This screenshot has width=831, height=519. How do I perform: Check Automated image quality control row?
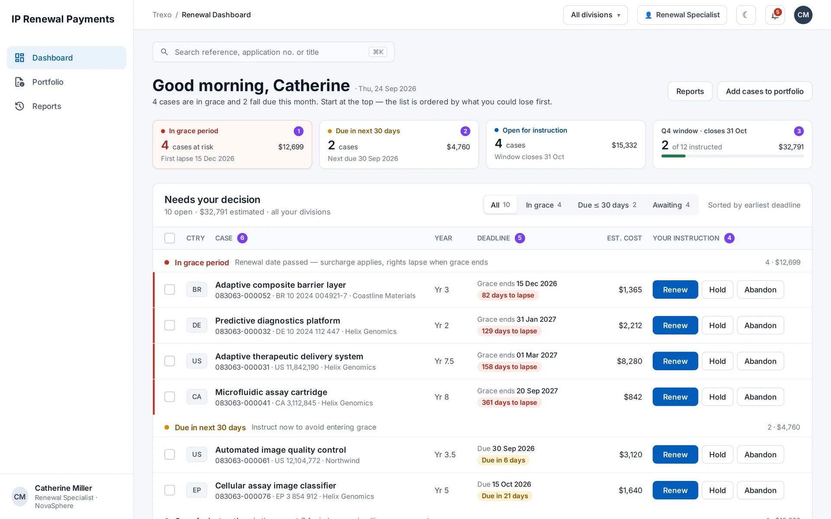pyautogui.click(x=170, y=454)
